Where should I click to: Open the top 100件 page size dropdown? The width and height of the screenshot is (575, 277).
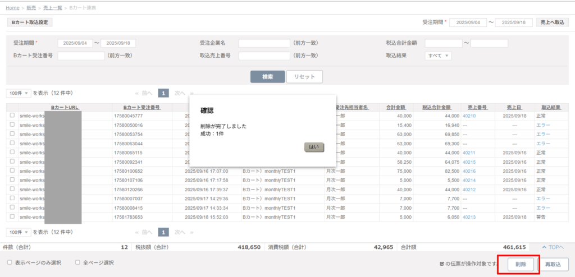pos(19,93)
